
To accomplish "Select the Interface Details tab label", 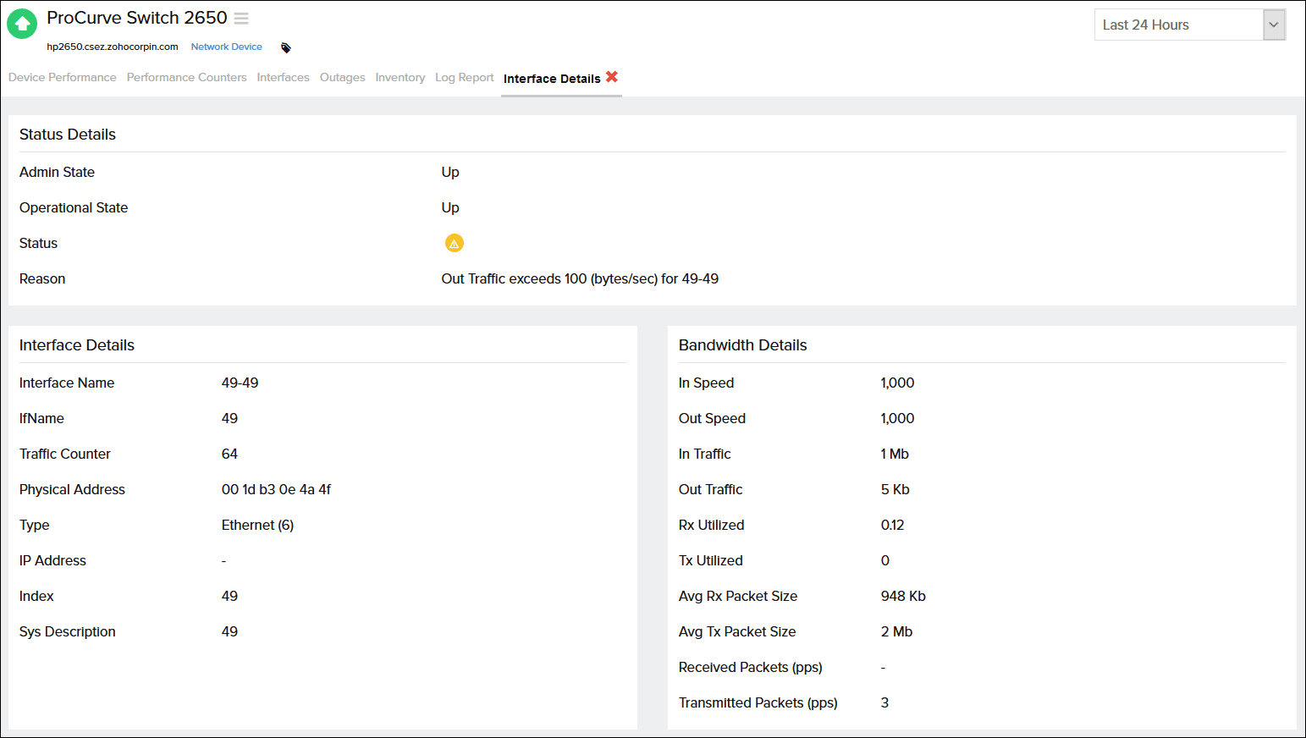I will pos(552,79).
